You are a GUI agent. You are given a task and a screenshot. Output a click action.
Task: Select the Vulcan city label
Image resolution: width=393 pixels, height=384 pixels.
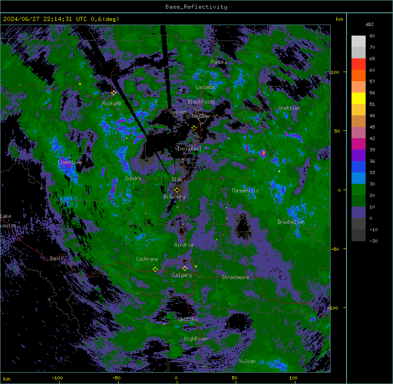click(247, 361)
